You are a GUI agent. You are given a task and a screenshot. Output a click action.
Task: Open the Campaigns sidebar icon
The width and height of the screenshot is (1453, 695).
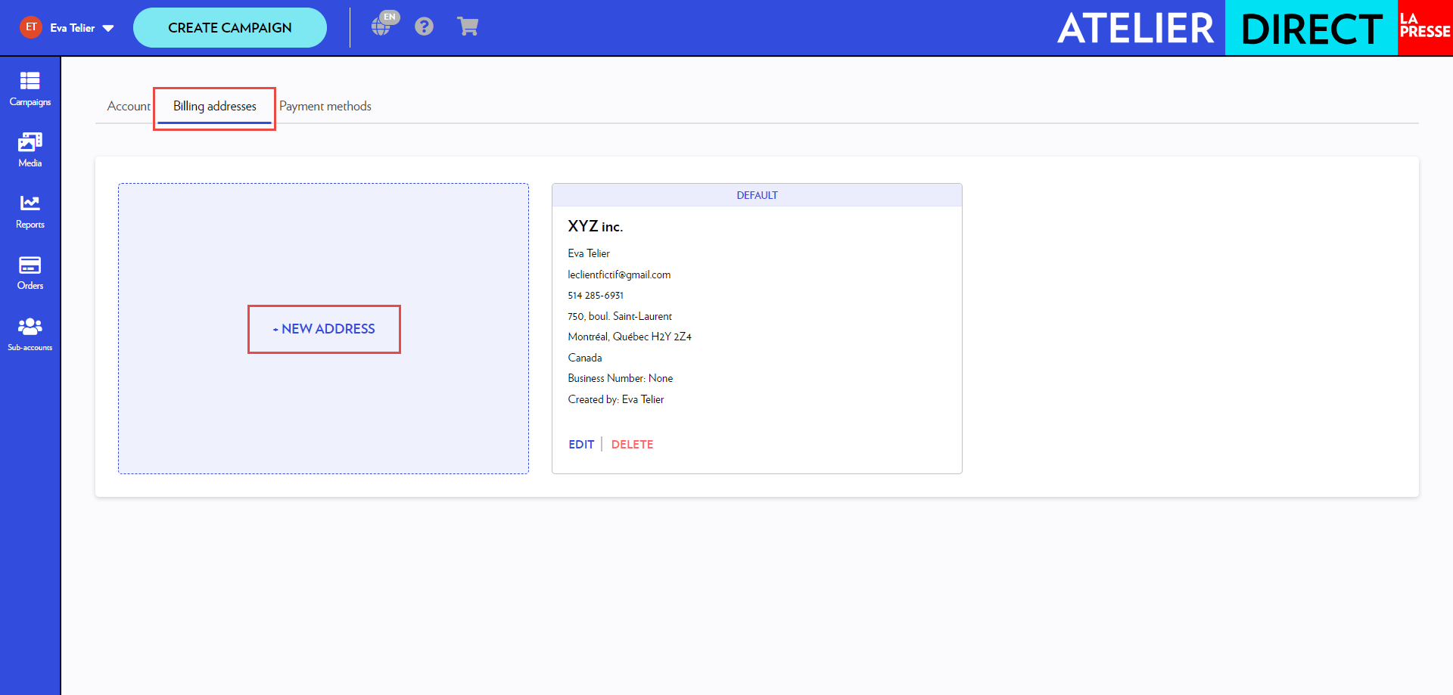(x=30, y=88)
